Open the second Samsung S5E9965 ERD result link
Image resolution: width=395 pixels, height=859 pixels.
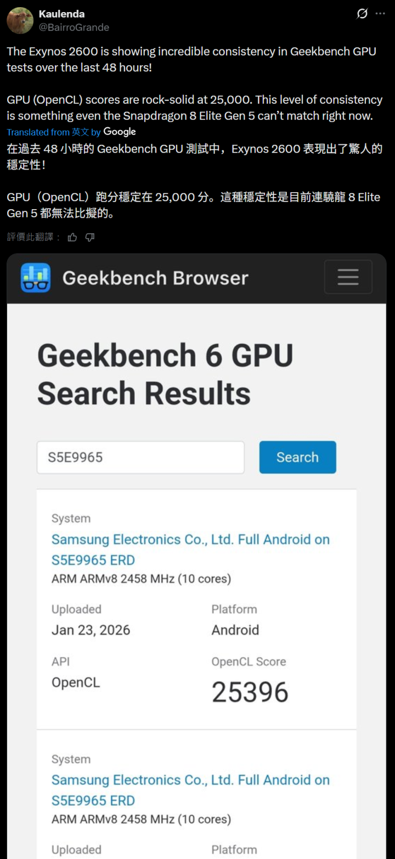[190, 790]
